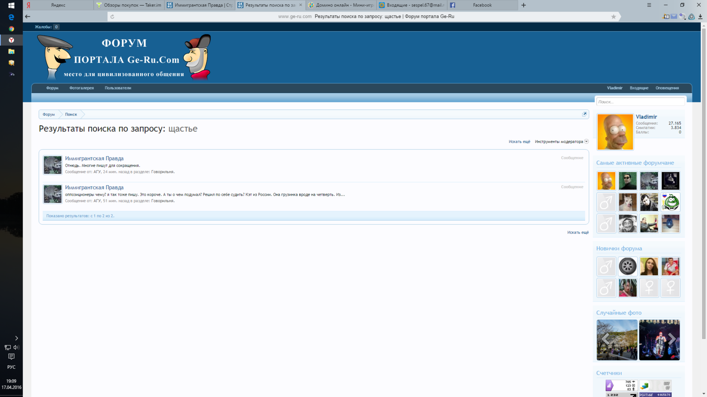Click the Поиск search input field
707x397 pixels.
(x=640, y=102)
